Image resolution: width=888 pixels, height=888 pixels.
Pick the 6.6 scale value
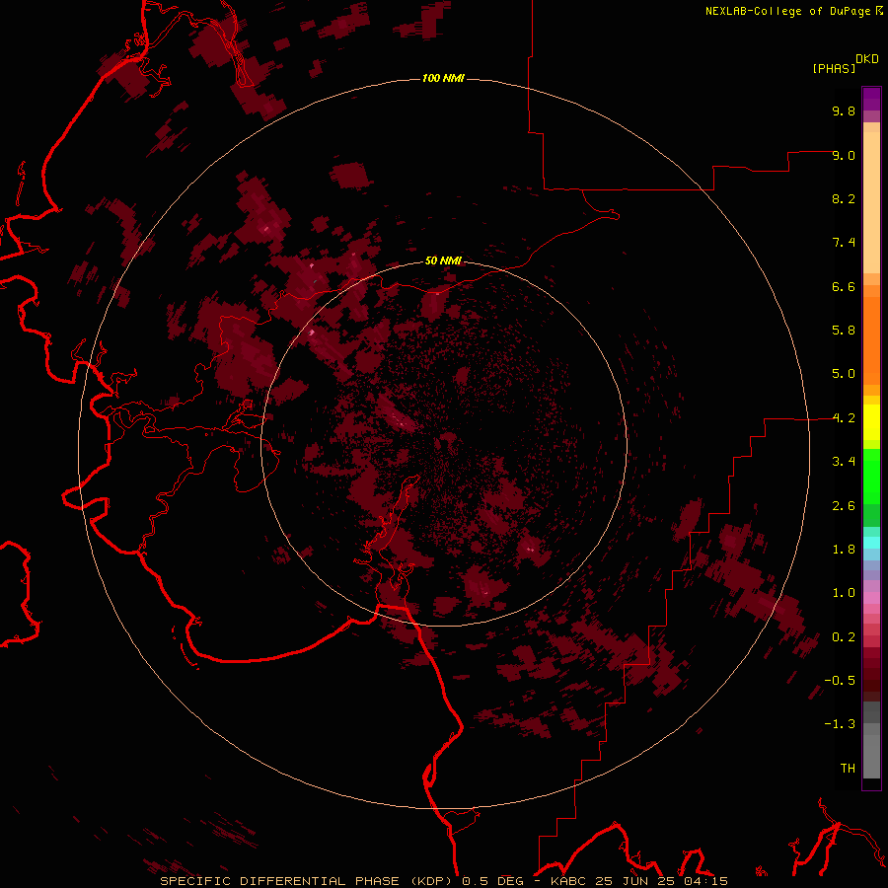pyautogui.click(x=844, y=286)
